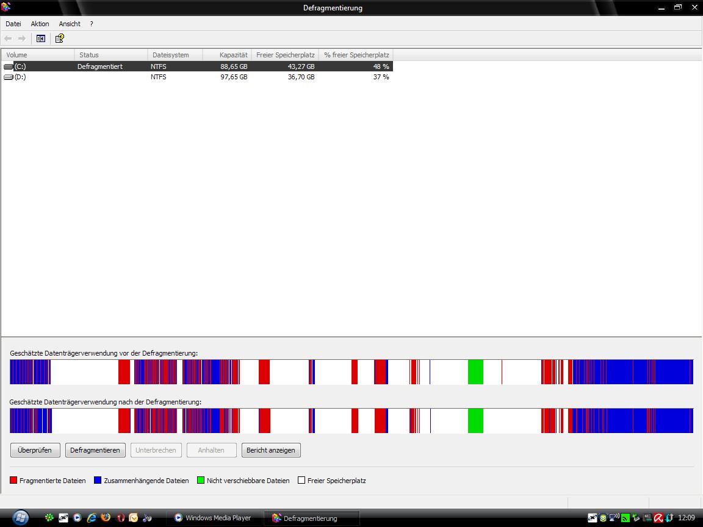
Task: Click the Avira antivirus tray icon
Action: coord(658,518)
